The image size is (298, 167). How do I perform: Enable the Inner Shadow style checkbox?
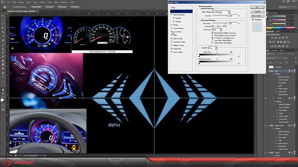(x=172, y=28)
